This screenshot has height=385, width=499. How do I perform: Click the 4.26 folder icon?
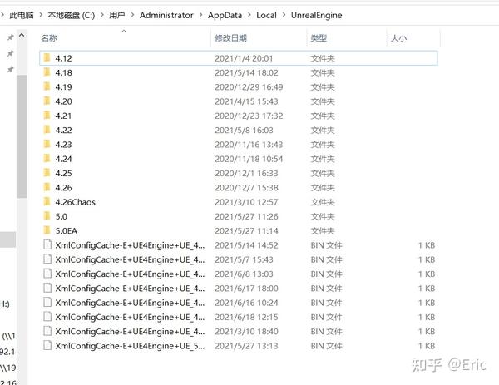47,187
